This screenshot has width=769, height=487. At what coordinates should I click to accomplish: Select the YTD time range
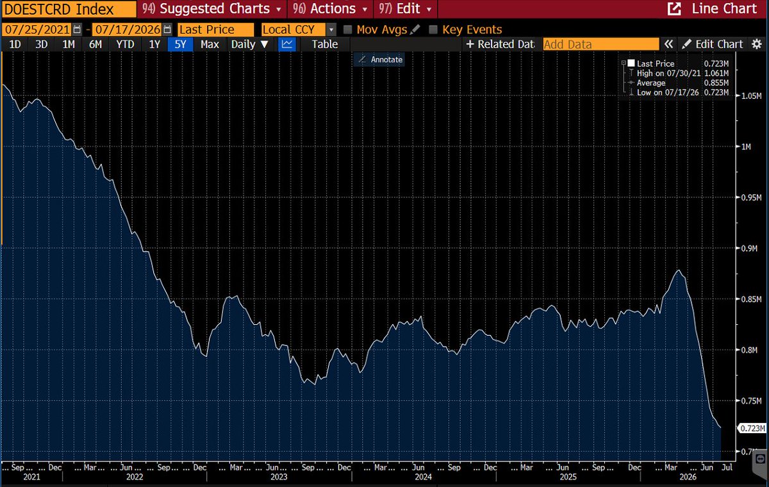click(x=125, y=44)
